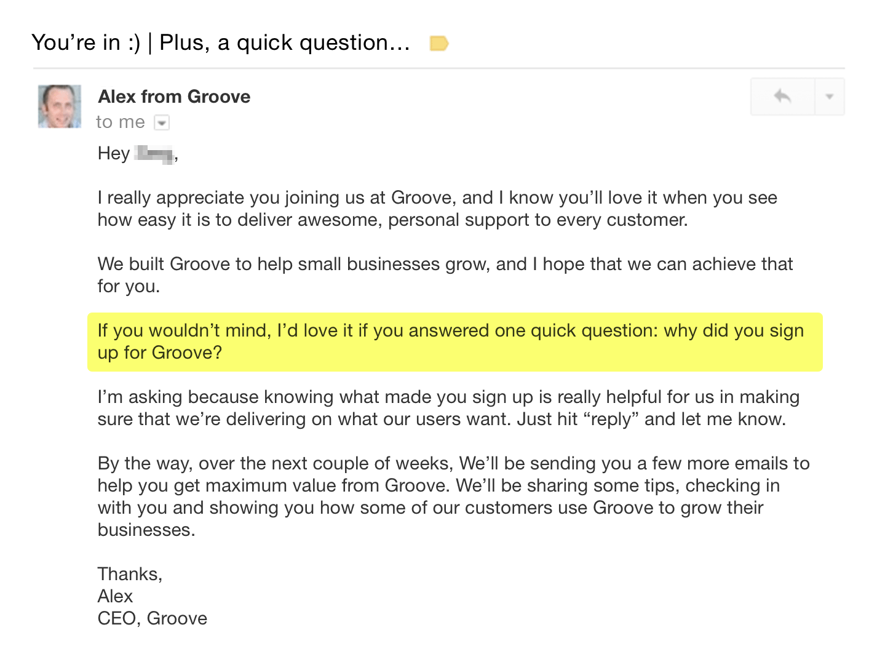Screen dimensions: 877x662
Task: Click the "Alex" signature name
Action: coord(115,596)
